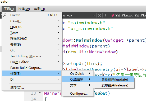
Task: Click the # line-column indicator
Action: pos(106,15)
